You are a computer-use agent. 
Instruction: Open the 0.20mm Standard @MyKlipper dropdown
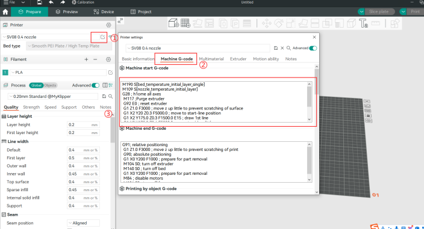click(53, 96)
